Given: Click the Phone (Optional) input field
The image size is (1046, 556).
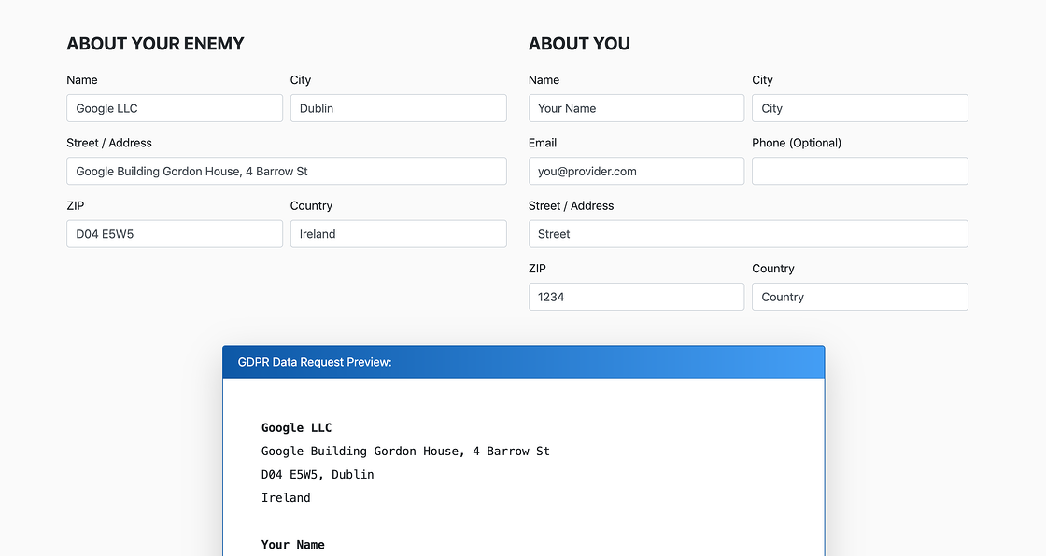Looking at the screenshot, I should 860,171.
